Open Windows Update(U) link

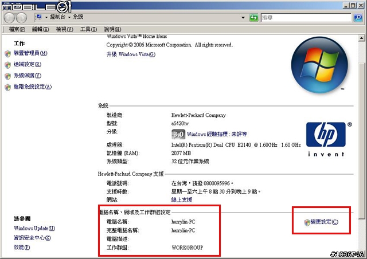[34, 229]
